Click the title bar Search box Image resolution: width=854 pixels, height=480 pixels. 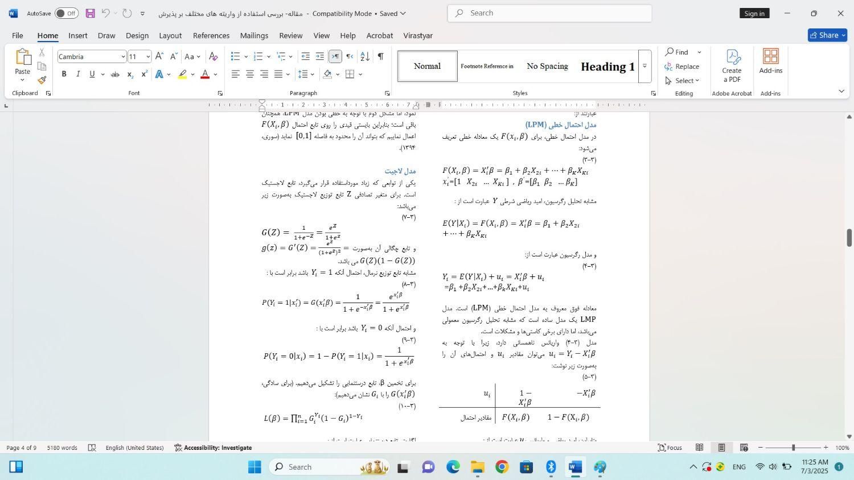(549, 13)
